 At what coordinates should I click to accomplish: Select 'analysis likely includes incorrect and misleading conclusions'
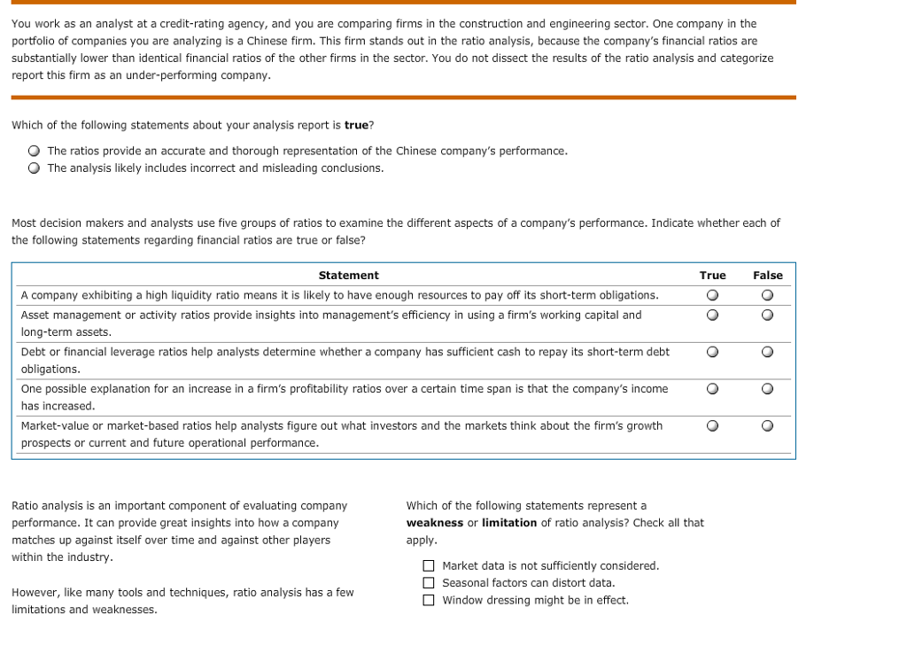[35, 168]
